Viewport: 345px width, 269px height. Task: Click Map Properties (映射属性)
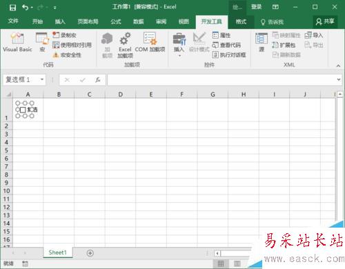[286, 35]
